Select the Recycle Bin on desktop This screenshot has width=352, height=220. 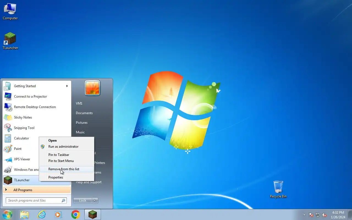[x=278, y=189]
